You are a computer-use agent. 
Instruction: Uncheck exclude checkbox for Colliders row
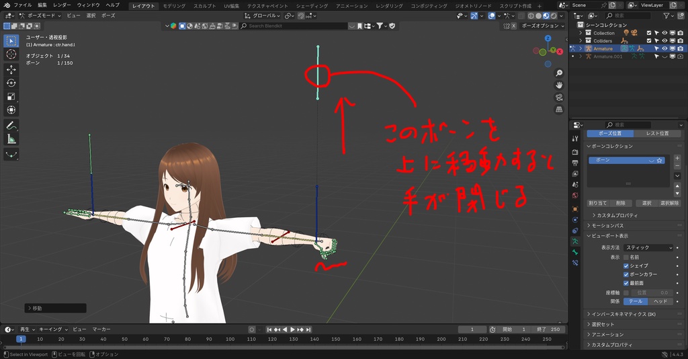pyautogui.click(x=649, y=41)
